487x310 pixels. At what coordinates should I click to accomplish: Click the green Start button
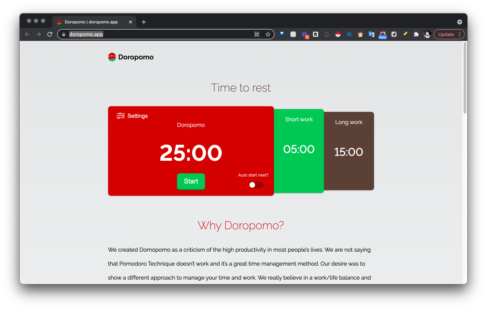pyautogui.click(x=191, y=181)
